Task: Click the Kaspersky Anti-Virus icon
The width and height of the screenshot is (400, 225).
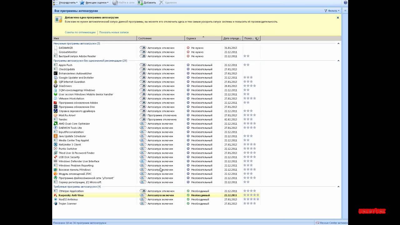Action: click(56, 195)
